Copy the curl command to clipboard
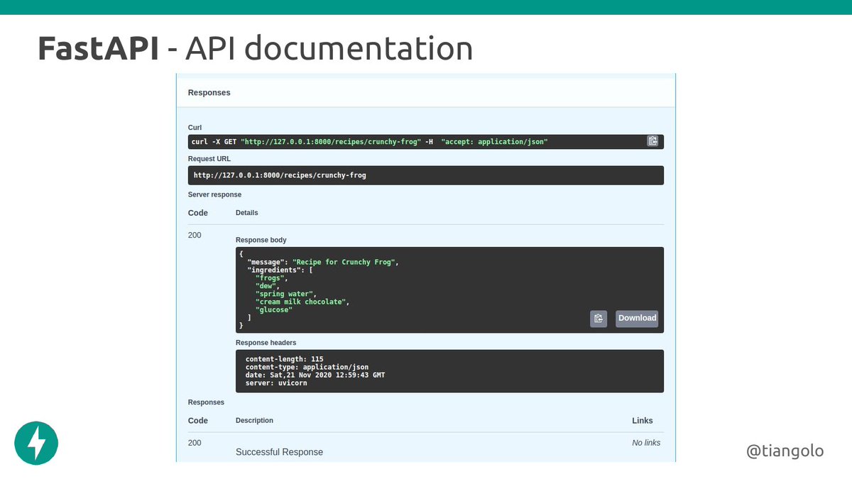The height and width of the screenshot is (479, 852). coord(652,141)
